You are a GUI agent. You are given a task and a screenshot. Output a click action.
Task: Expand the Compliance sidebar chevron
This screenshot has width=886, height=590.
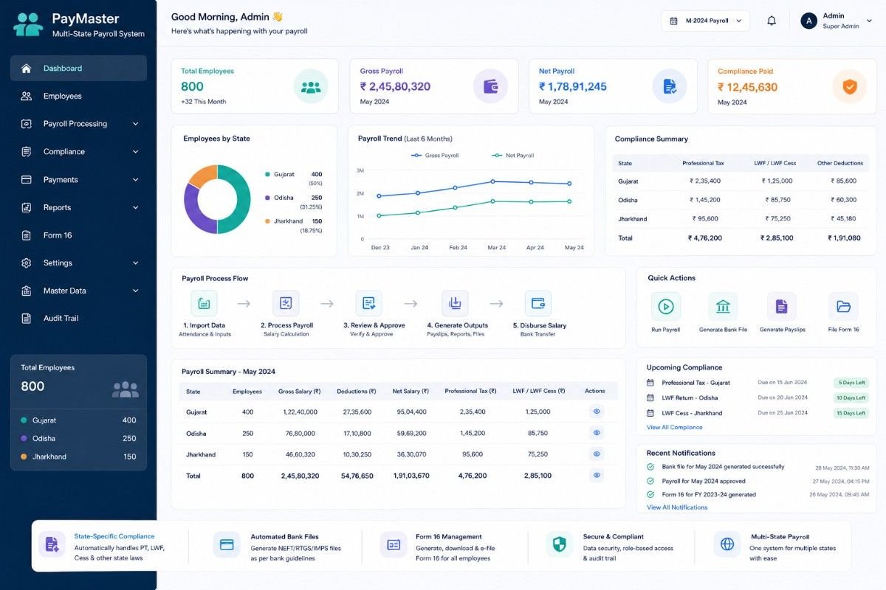click(136, 152)
